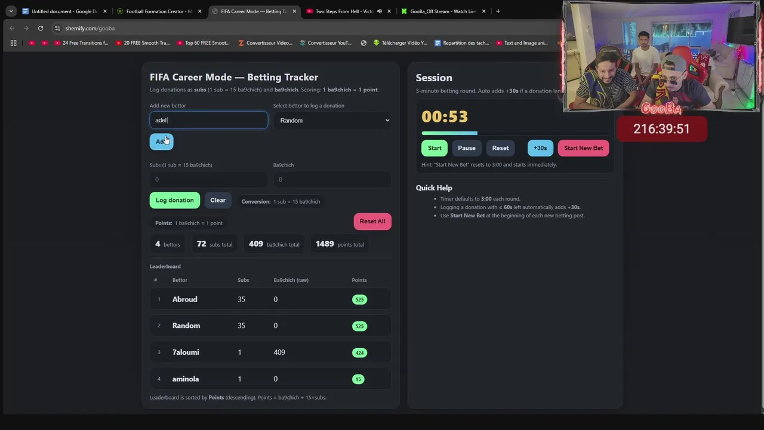Go back in browser history
The image size is (764, 430).
coord(12,28)
